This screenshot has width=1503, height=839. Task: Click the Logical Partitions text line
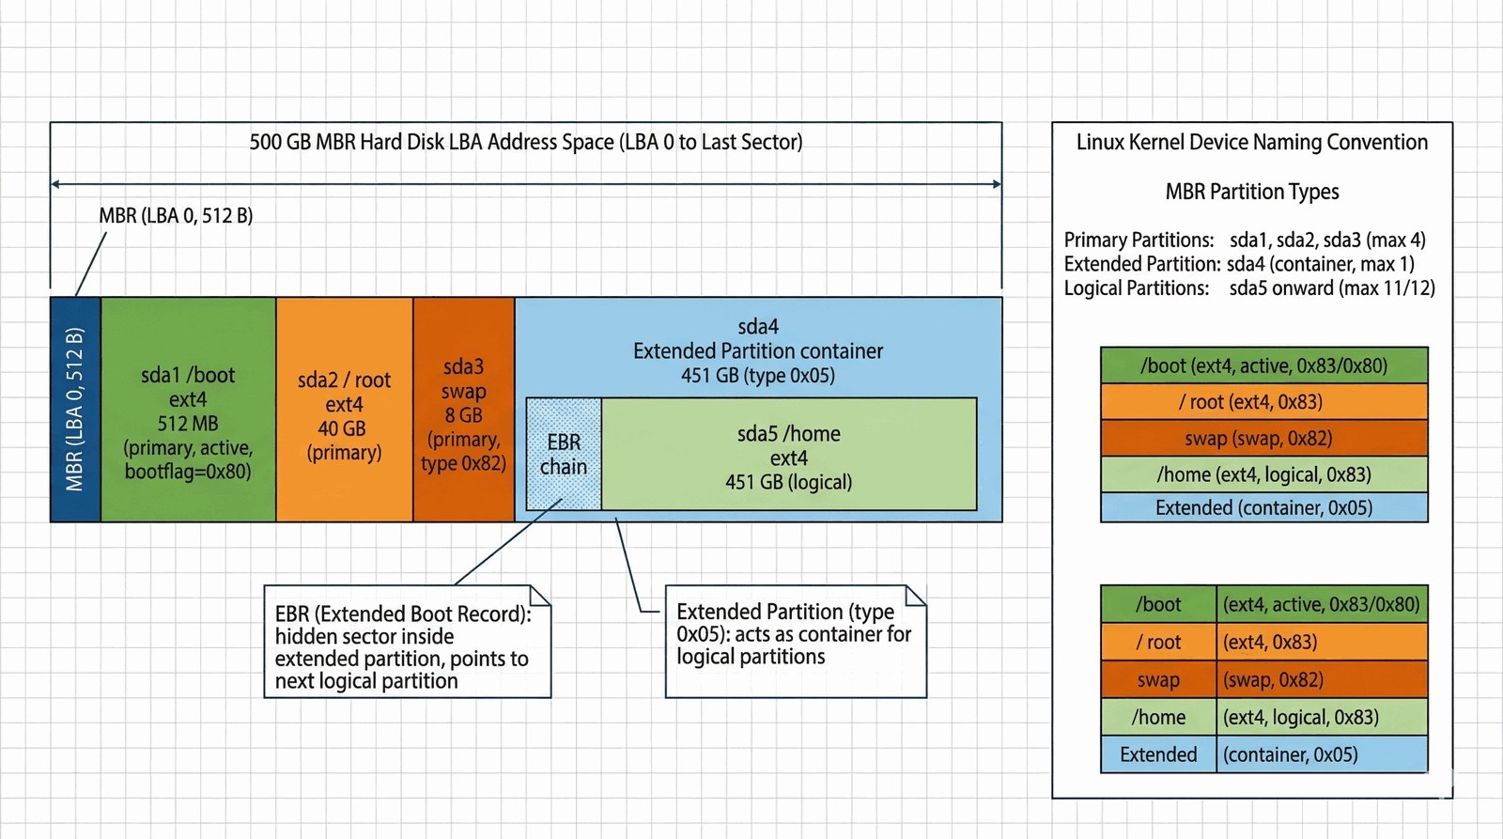tap(1248, 288)
